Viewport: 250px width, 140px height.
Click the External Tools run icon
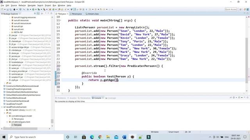pos(44,9)
